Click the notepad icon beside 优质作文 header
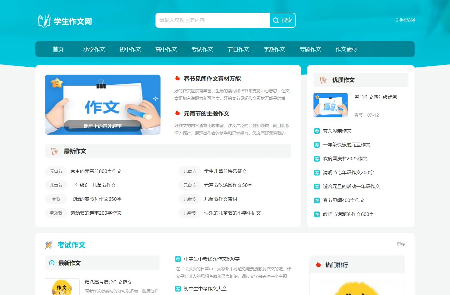Viewport: 450px width, 295px height. [323, 80]
